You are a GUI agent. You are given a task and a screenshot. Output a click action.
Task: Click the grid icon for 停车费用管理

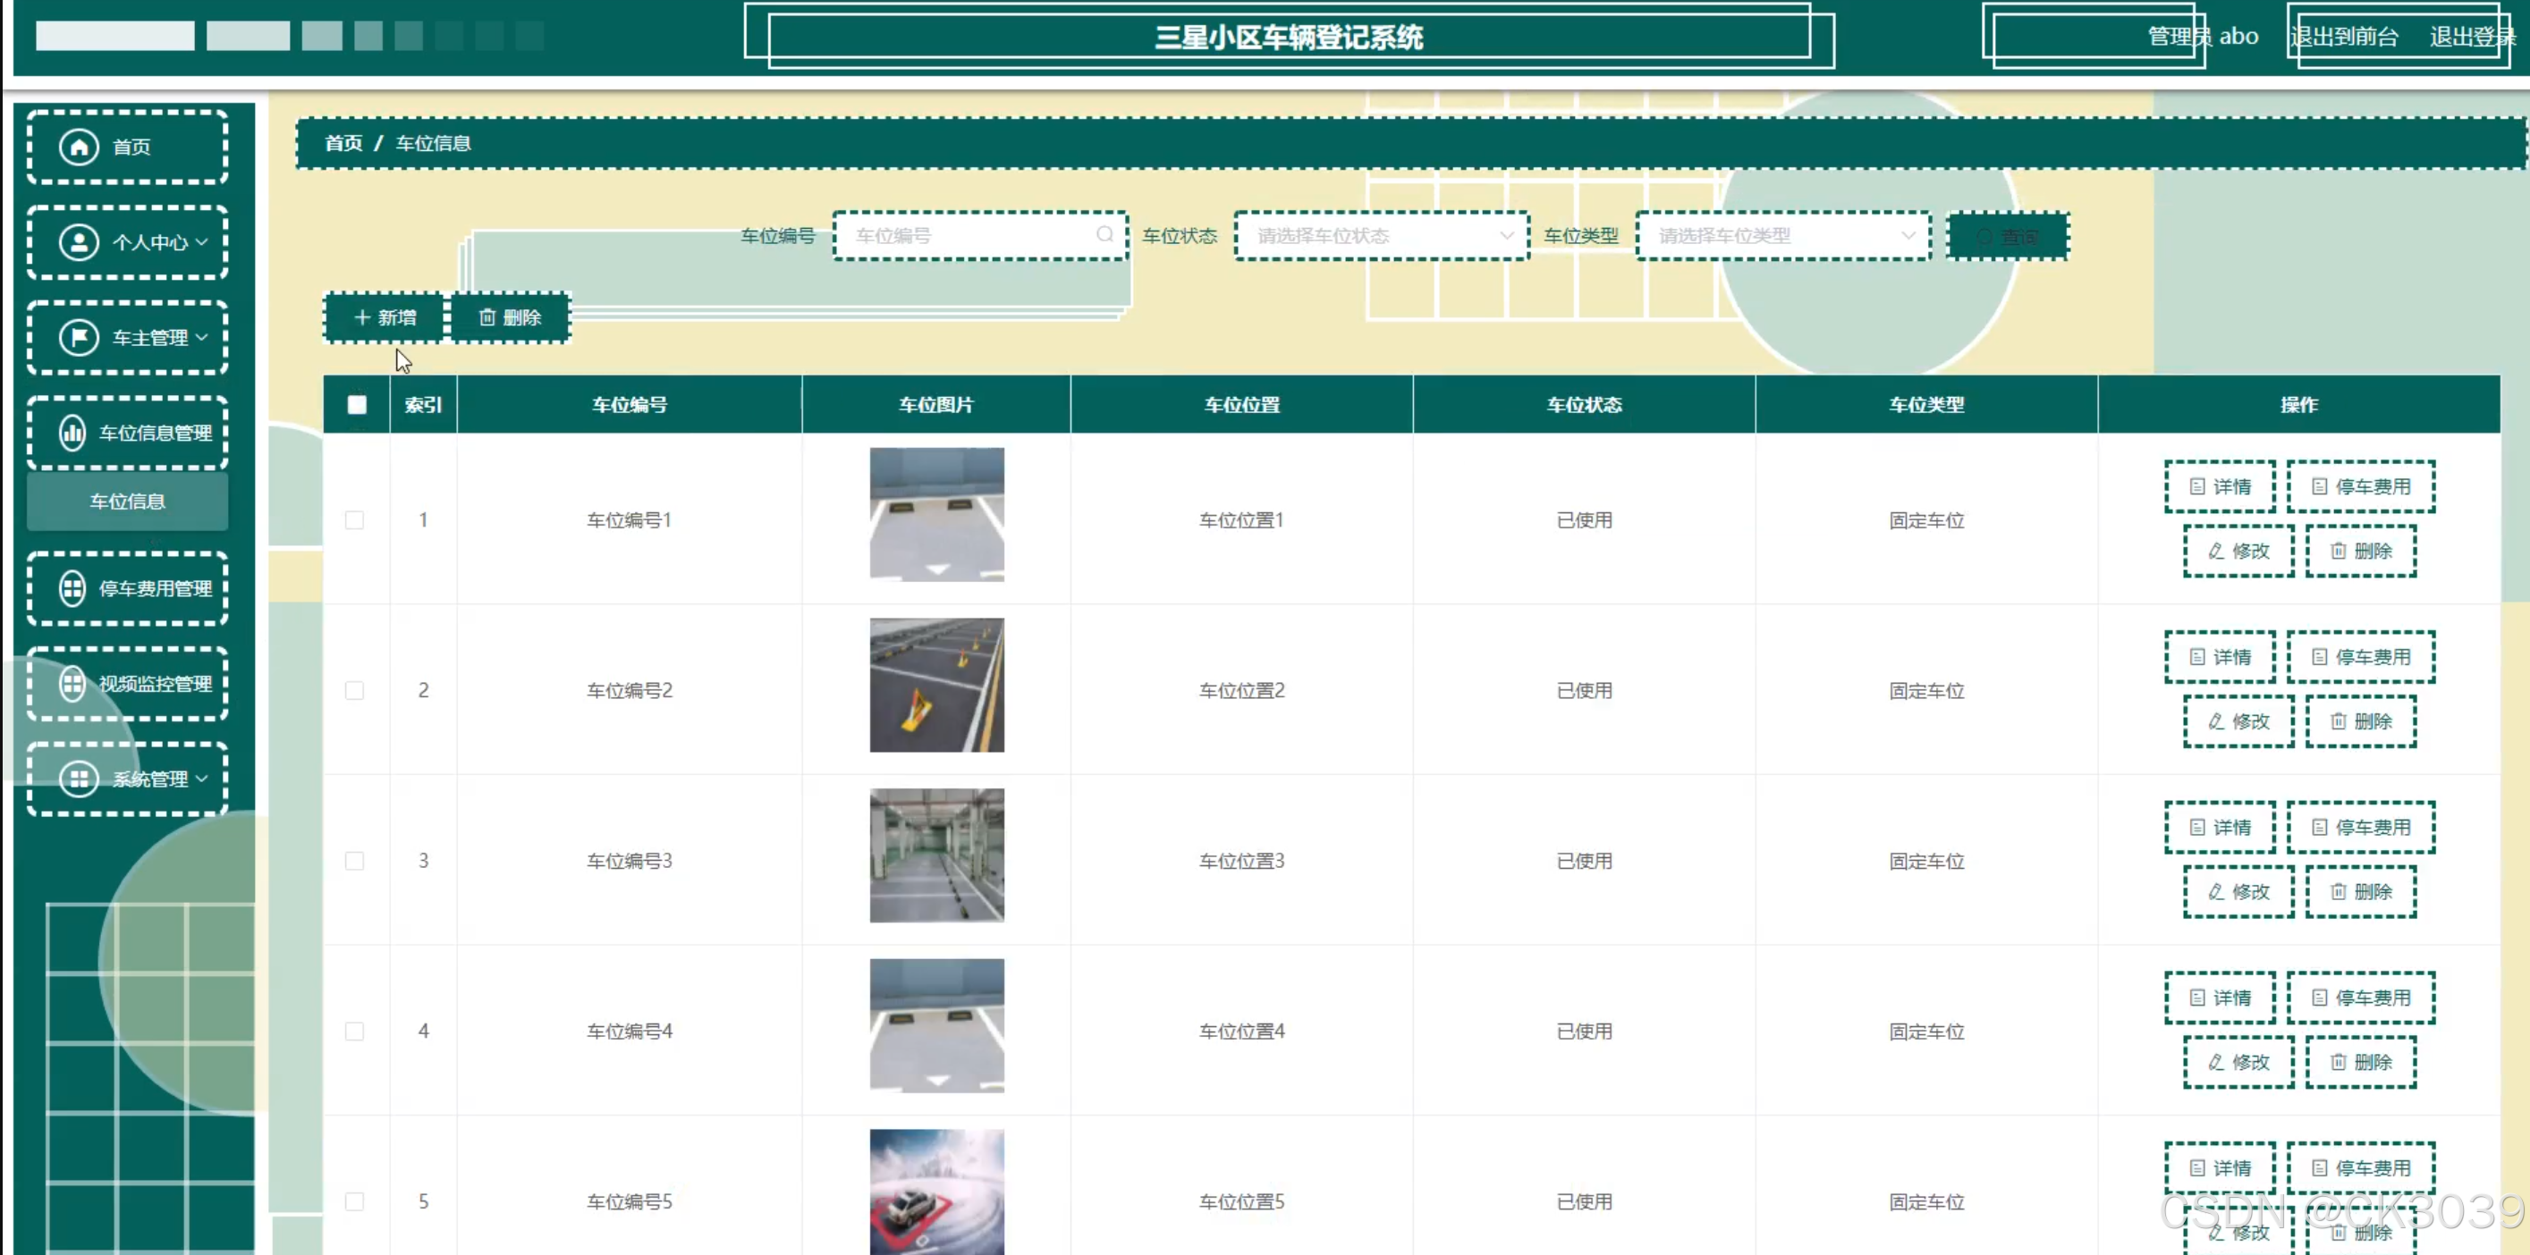[72, 589]
